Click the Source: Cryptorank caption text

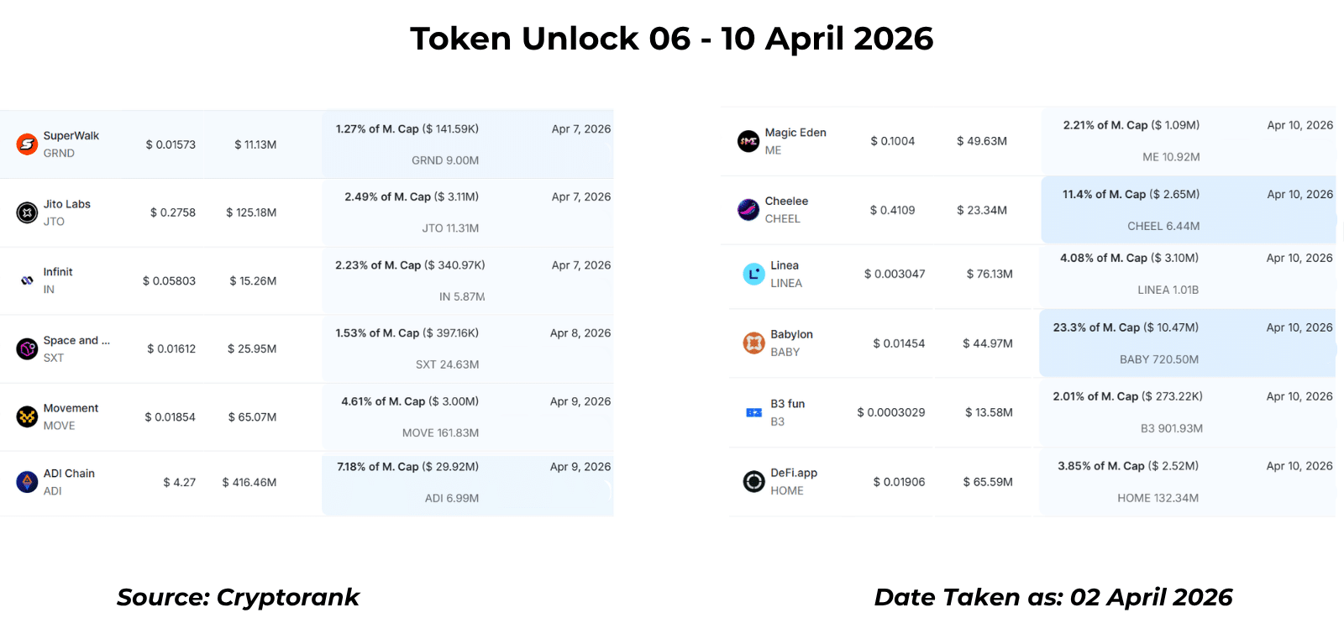click(238, 597)
